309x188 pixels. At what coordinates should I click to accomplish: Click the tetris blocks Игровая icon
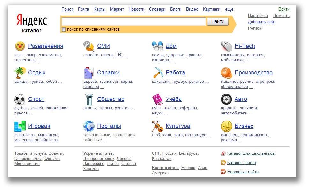pos(20,126)
